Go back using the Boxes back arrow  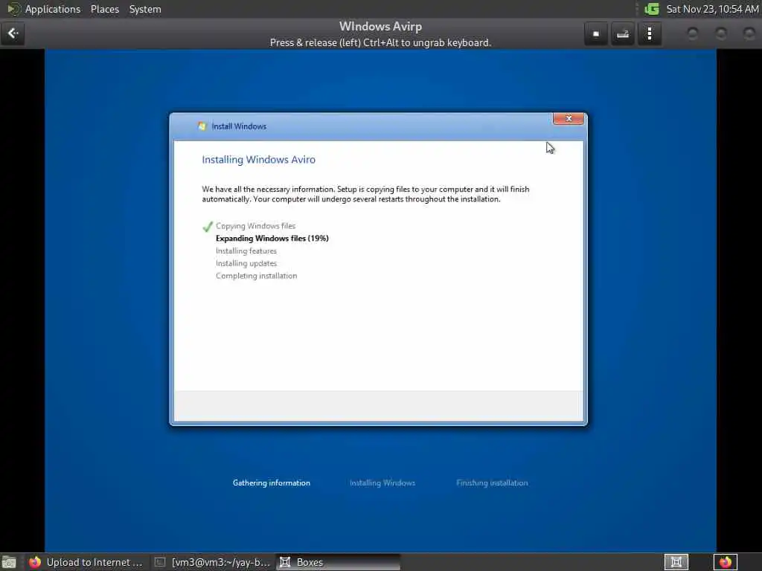(13, 33)
